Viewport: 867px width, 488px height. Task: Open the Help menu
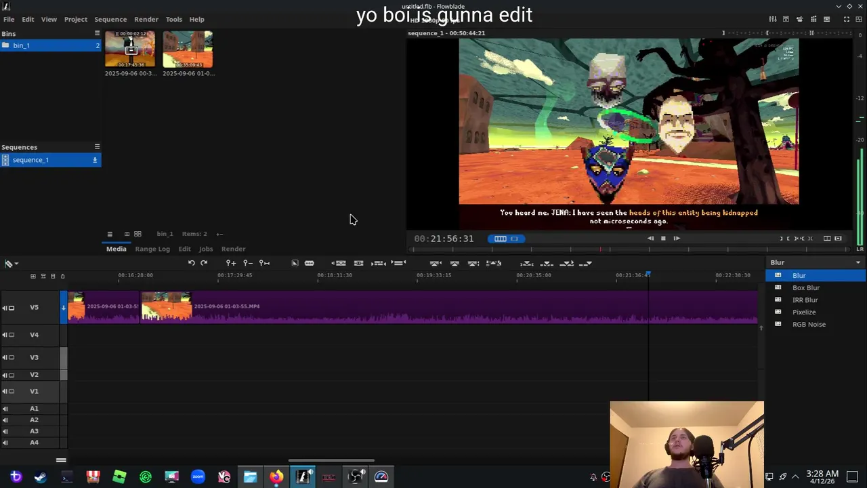point(197,19)
